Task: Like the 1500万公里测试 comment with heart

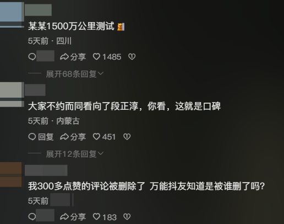Action: pos(96,57)
